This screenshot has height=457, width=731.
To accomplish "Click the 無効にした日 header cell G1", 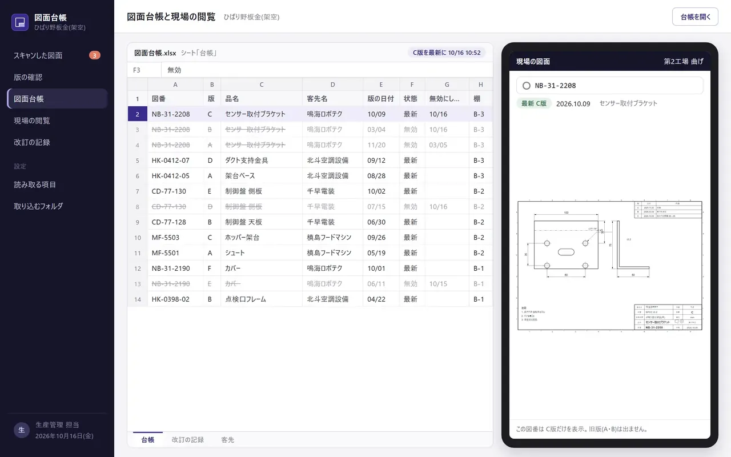I will [447, 99].
